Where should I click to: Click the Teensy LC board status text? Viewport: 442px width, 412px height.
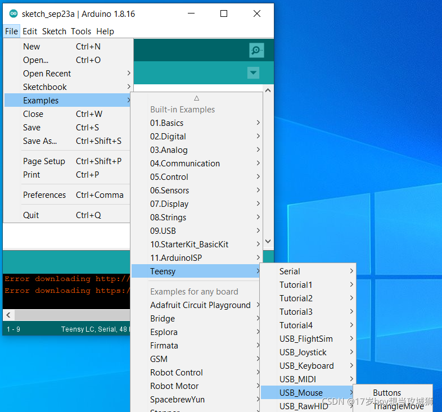click(96, 329)
